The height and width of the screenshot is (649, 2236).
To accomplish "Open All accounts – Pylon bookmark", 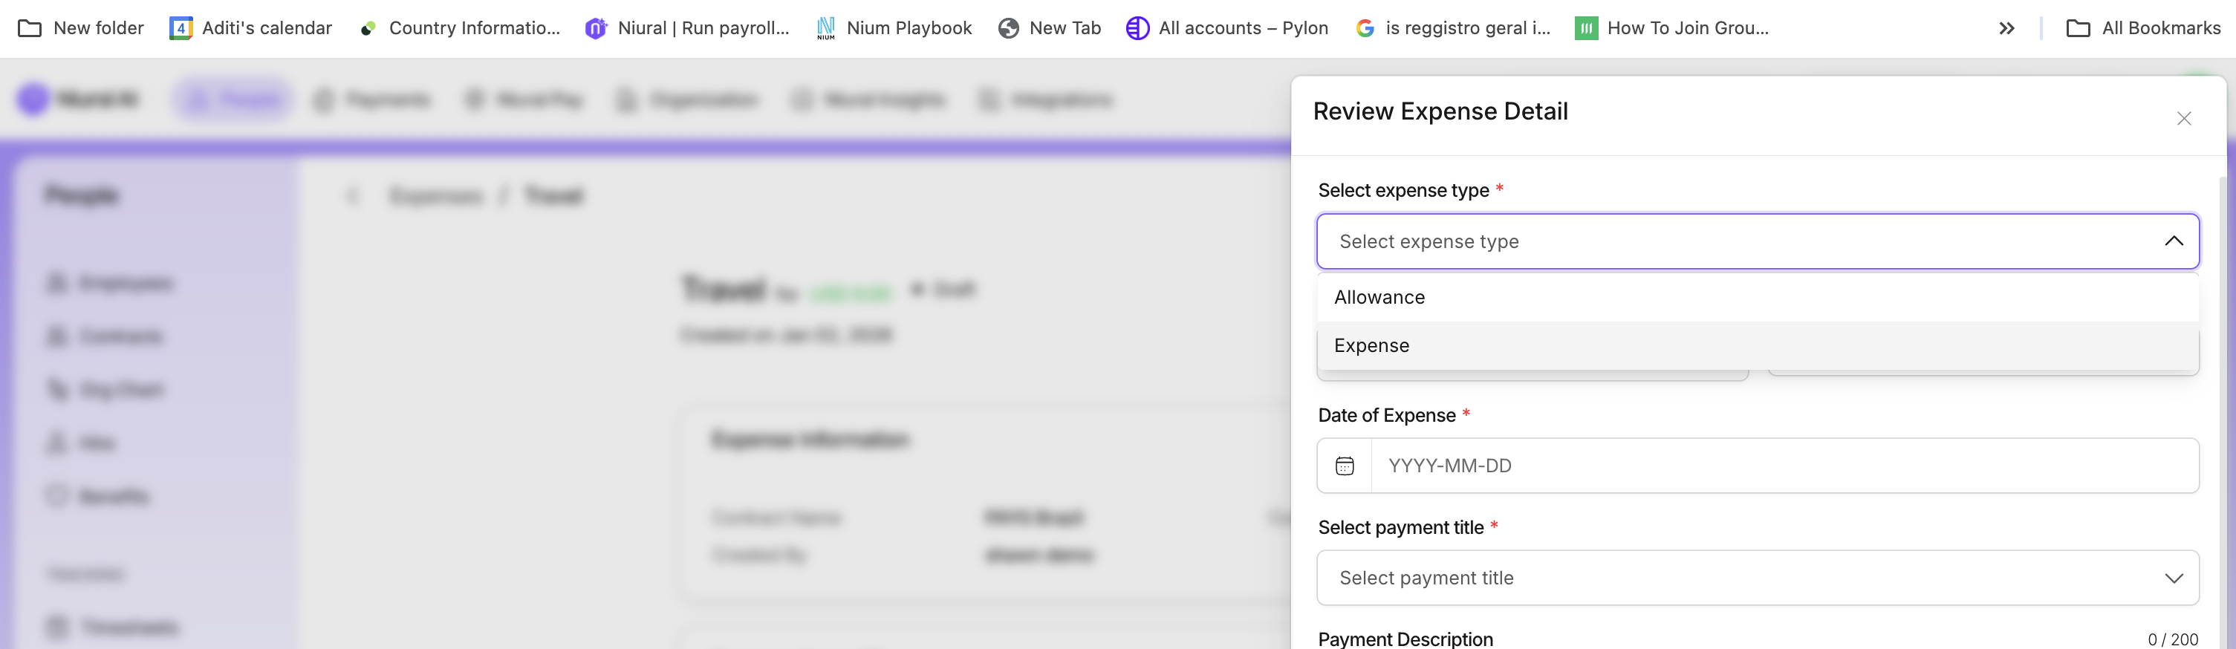I will pyautogui.click(x=1226, y=27).
